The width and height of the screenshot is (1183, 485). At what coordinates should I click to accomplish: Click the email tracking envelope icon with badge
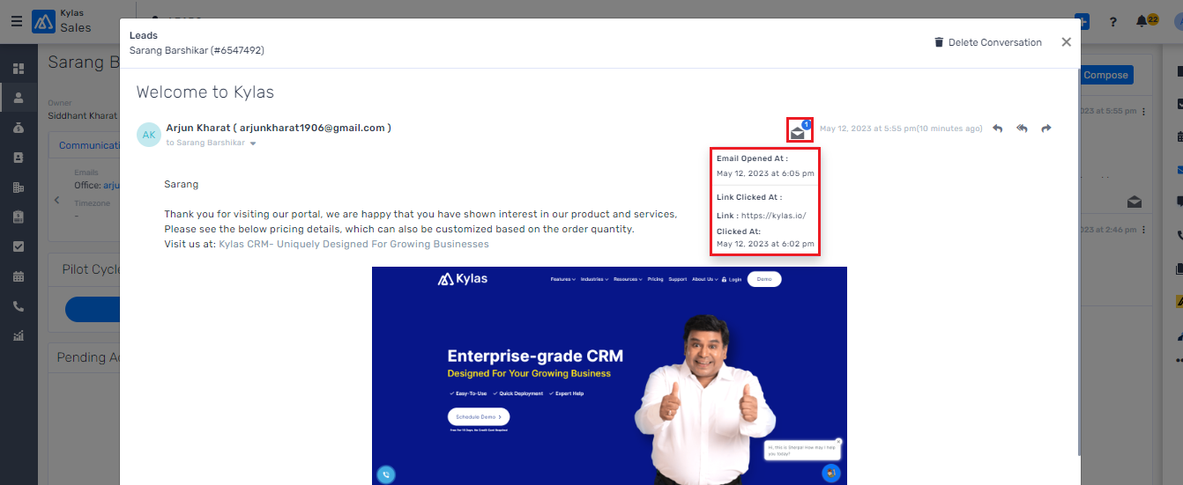[800, 130]
